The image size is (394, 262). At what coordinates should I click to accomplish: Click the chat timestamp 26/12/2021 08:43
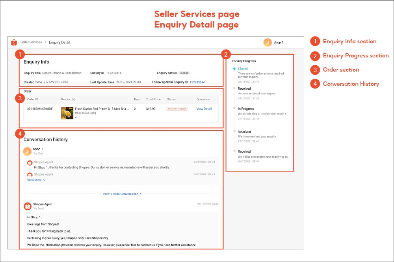(x=204, y=162)
